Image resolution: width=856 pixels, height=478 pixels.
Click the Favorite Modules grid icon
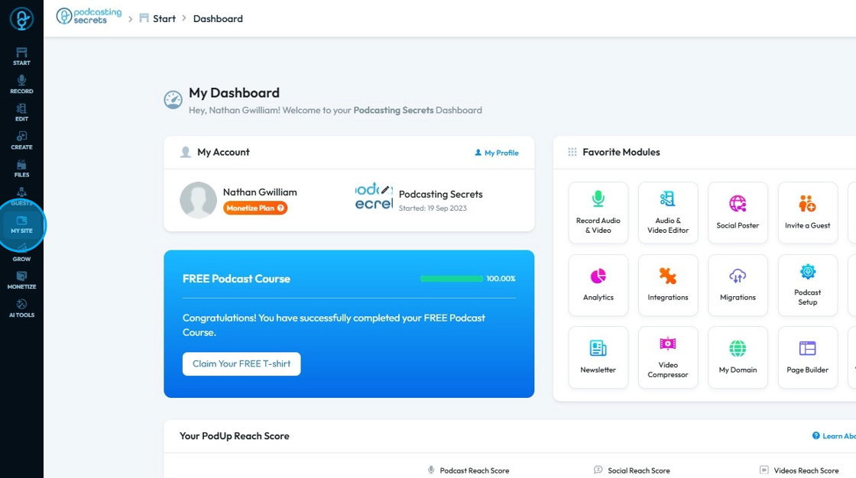pyautogui.click(x=572, y=152)
